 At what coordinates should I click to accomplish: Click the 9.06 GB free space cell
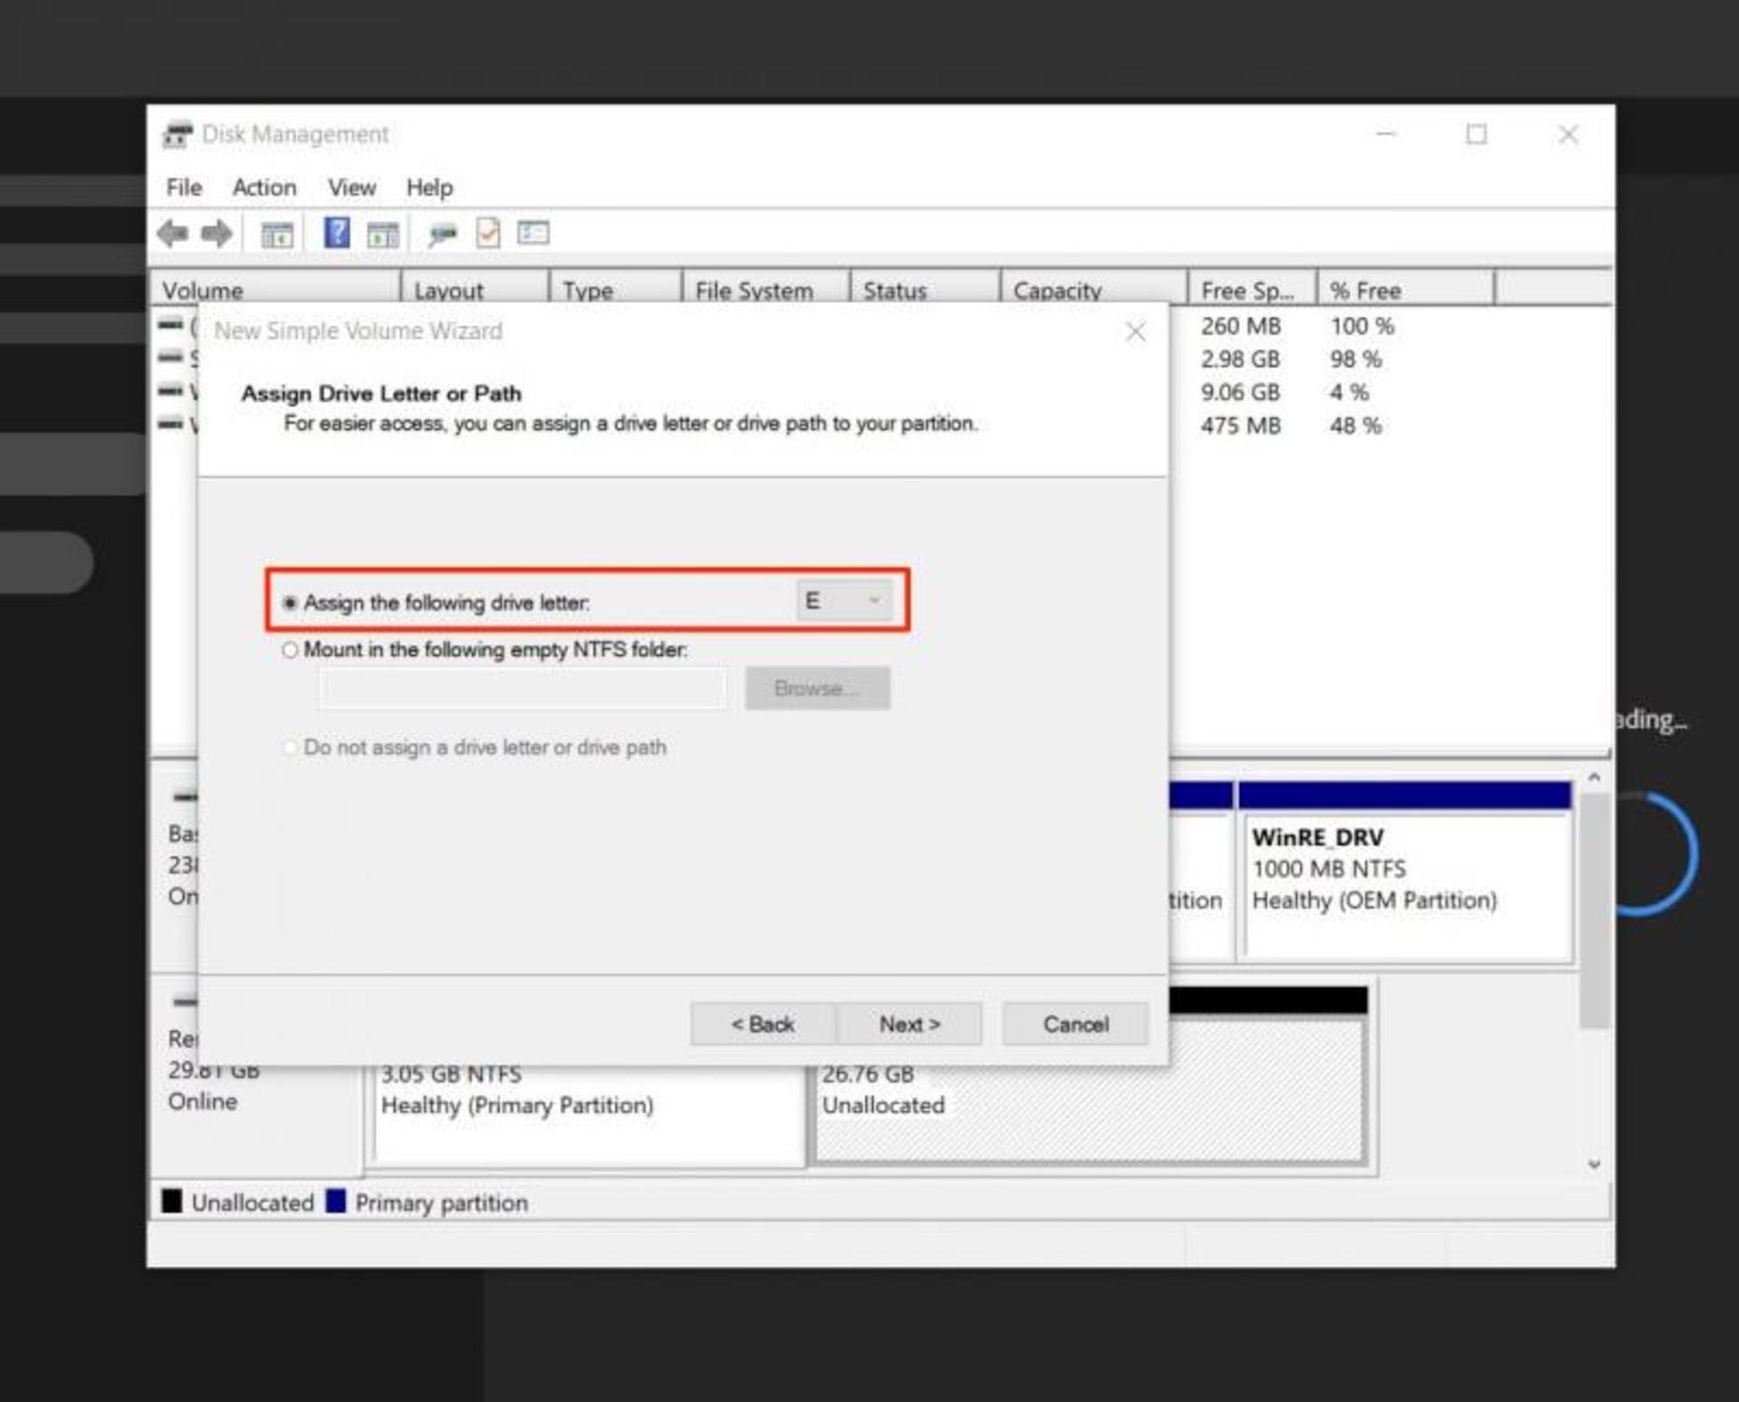pos(1241,392)
